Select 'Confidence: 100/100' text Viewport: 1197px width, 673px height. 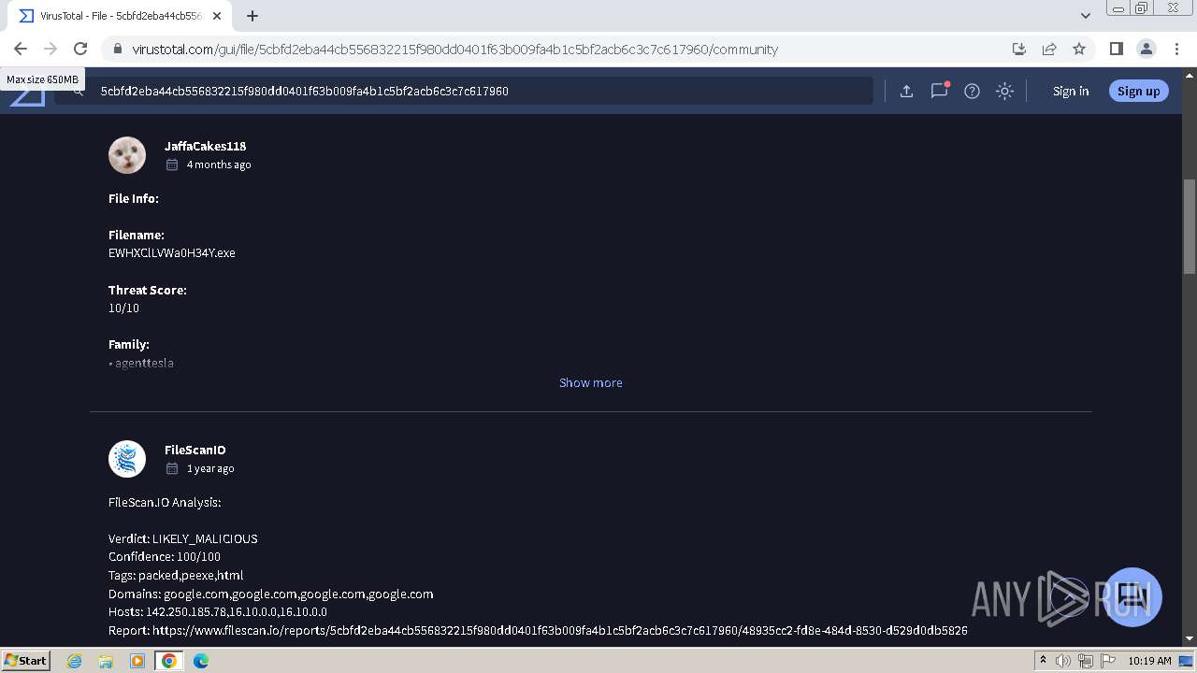(165, 557)
